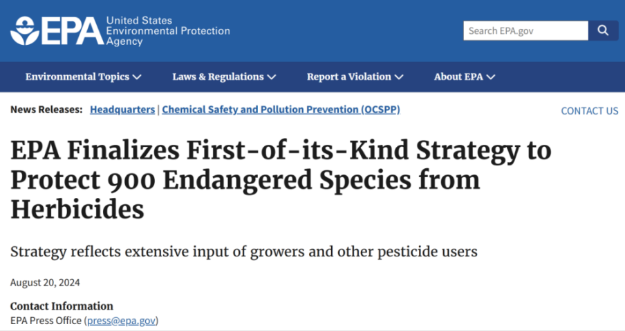The width and height of the screenshot is (625, 331).
Task: Open the Laws & Regulations menu
Action: [224, 77]
